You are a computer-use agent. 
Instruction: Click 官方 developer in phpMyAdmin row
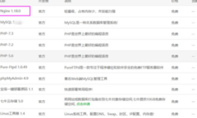coord(42,79)
